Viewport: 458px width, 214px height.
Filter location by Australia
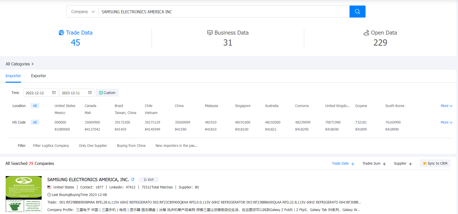[x=272, y=106]
